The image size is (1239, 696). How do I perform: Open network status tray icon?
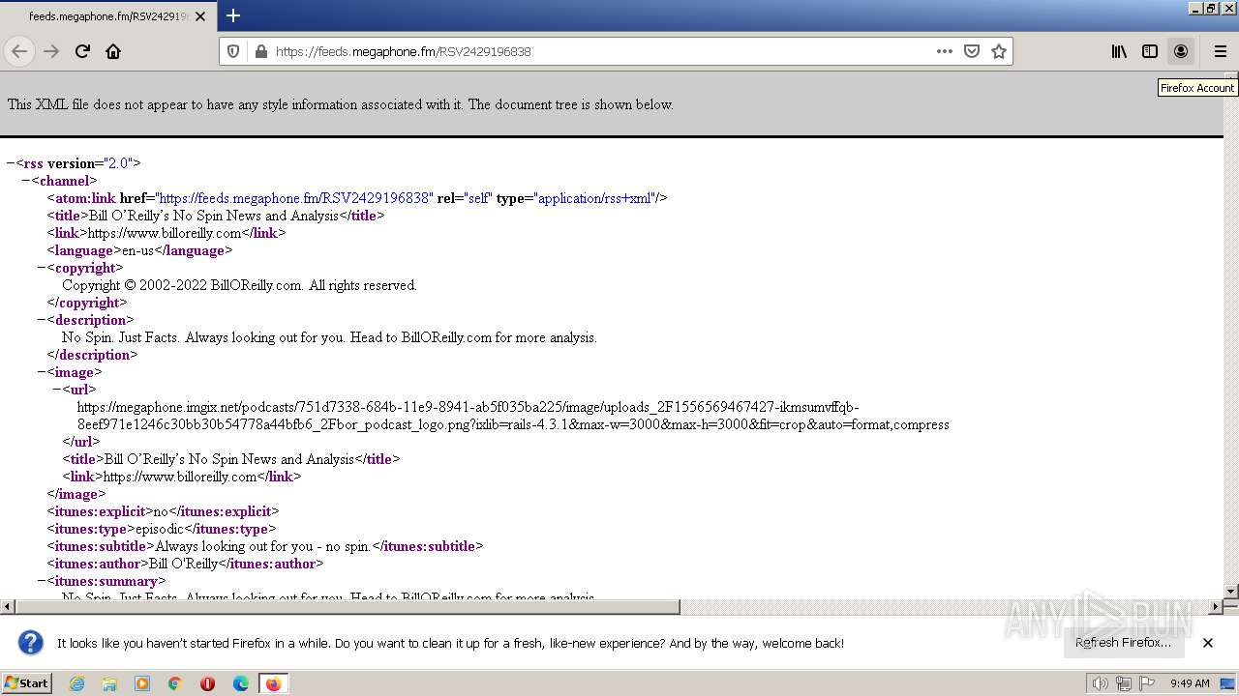(x=1124, y=683)
